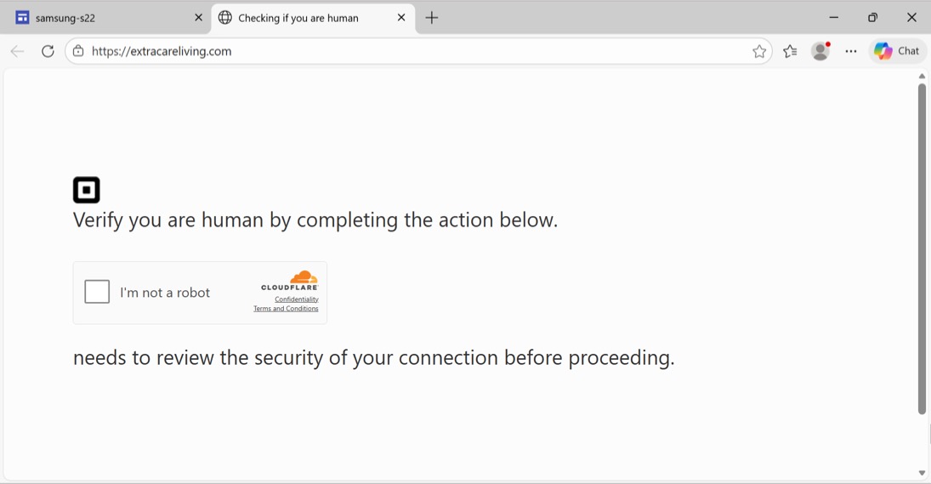Select the Checking if you are human tab
Screen dimensions: 931x484
click(x=298, y=18)
